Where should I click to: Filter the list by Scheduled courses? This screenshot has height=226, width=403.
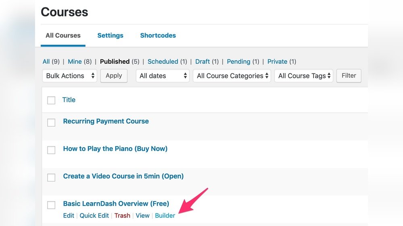click(162, 61)
